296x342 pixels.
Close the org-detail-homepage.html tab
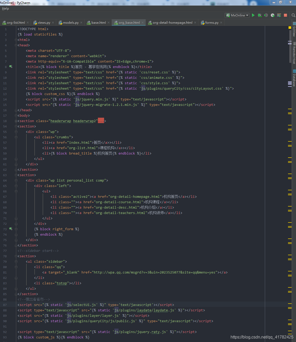195,23
